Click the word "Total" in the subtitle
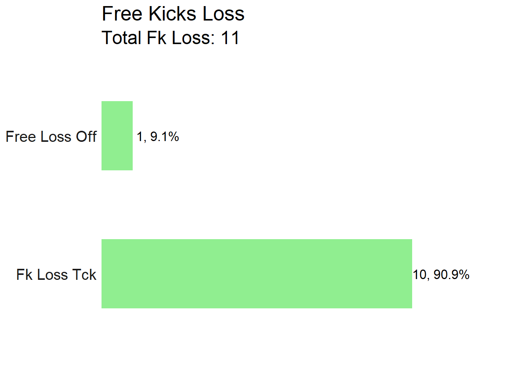 pyautogui.click(x=122, y=38)
